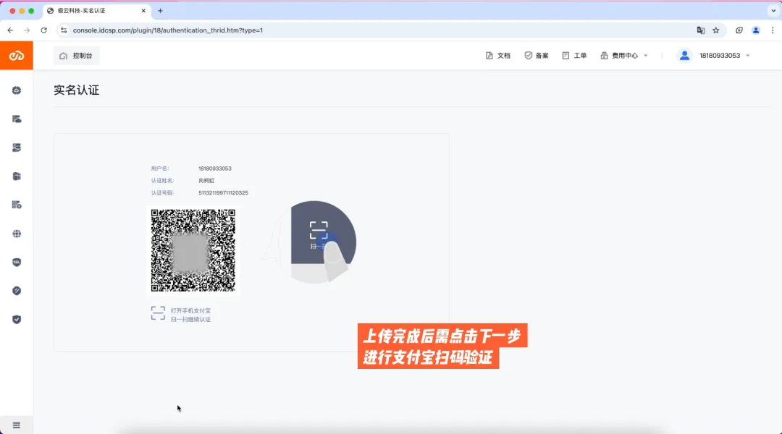This screenshot has width=782, height=434.
Task: Open the 备案 filing link
Action: click(x=536, y=56)
